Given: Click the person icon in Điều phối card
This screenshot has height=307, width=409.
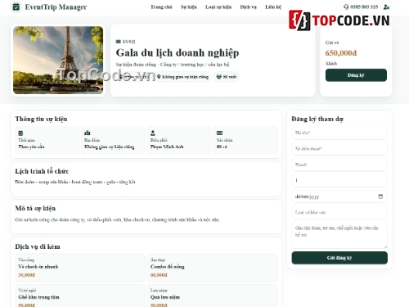Looking at the screenshot, I should coord(153,133).
